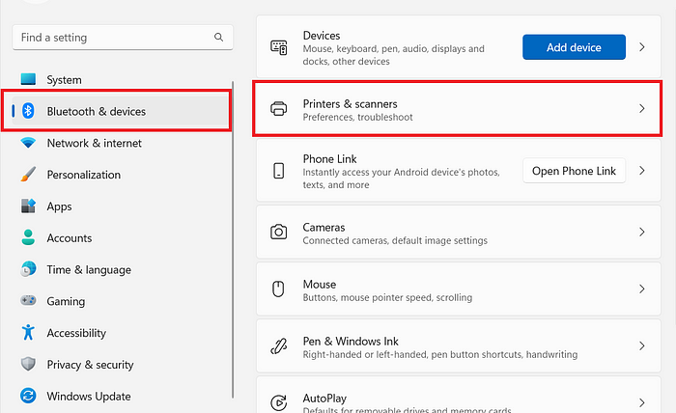Click the Accessibility figure icon
Screen dimensions: 676x413
[28, 333]
